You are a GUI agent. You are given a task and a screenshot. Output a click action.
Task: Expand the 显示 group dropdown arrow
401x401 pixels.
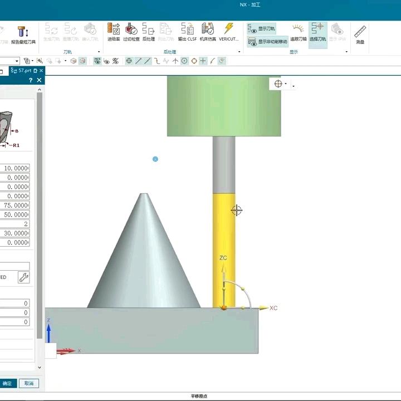coord(346,52)
